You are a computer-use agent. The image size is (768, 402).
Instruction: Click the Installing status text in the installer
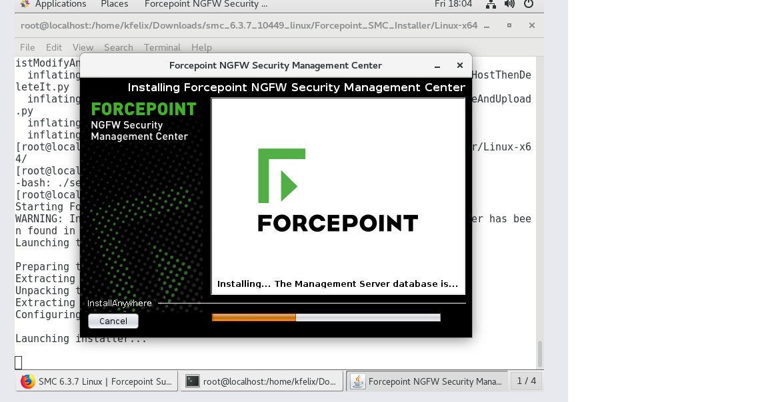337,284
